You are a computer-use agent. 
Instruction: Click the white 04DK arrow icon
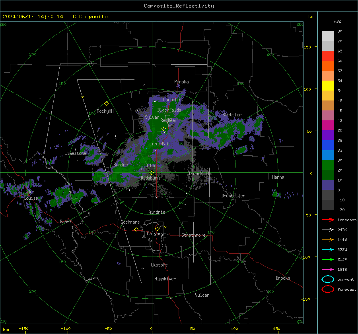point(328,230)
